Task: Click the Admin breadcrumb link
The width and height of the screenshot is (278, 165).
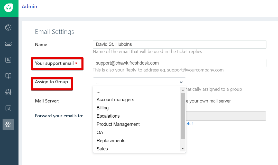Action: pos(30,7)
